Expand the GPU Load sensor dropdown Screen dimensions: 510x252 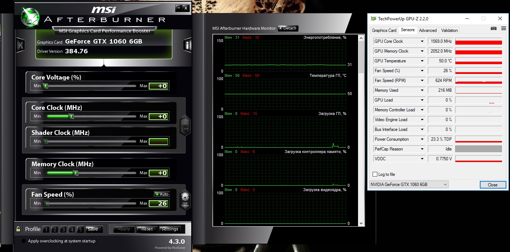click(x=422, y=100)
